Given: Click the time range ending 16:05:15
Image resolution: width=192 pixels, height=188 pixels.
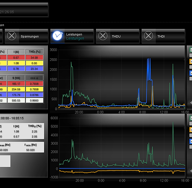Looking at the screenshot, I should click(x=12, y=118).
